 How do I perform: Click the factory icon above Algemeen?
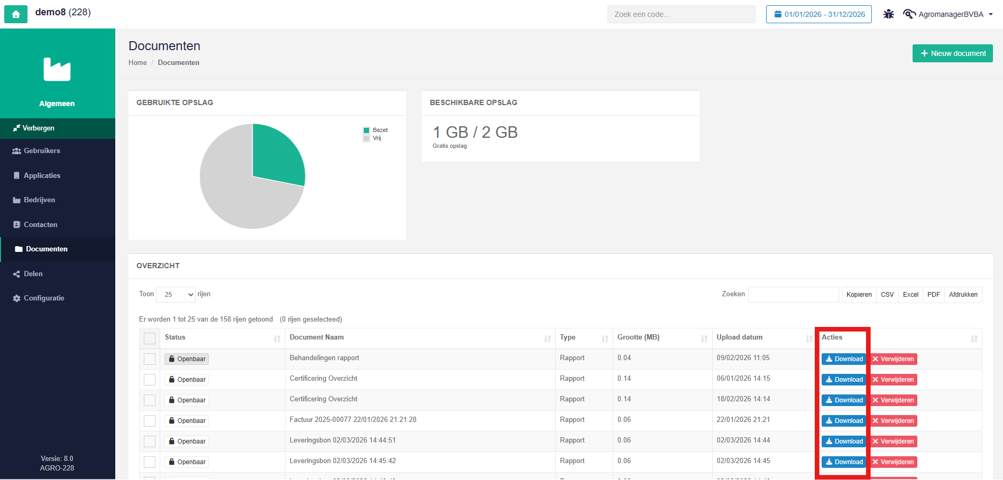(57, 69)
